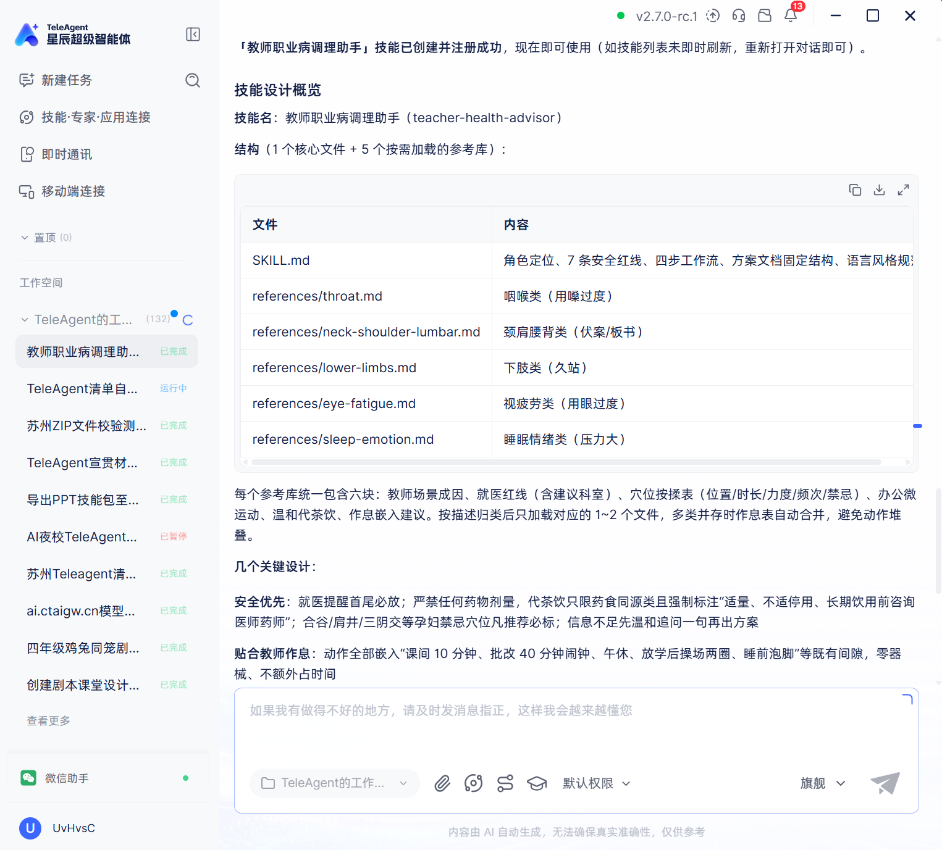Open the connector/workflow icon in input toolbar

(505, 783)
